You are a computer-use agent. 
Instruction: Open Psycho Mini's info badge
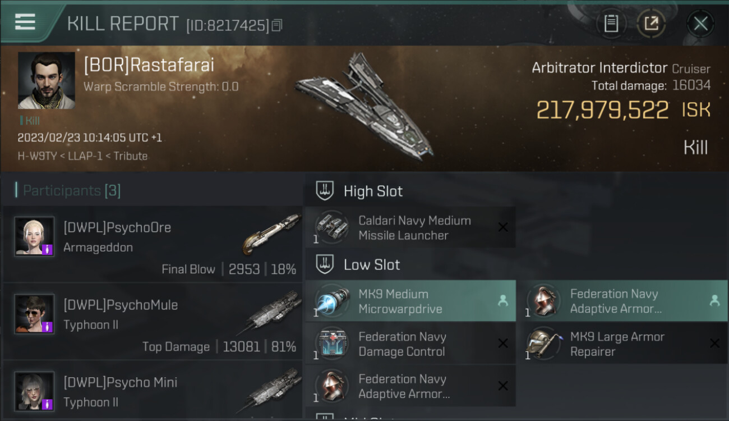tap(48, 404)
